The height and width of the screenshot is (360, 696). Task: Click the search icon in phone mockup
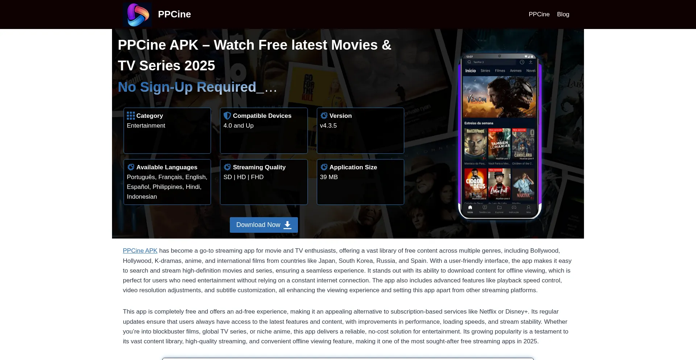point(469,62)
